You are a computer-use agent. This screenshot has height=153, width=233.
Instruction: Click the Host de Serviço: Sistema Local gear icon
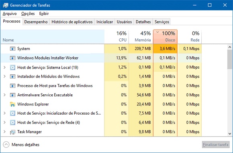pyautogui.click(x=12, y=68)
